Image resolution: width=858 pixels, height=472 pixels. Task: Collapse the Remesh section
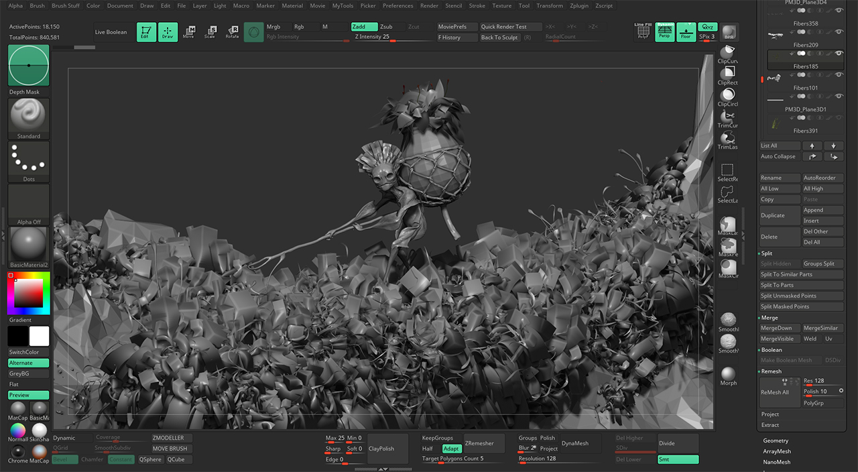tap(772, 371)
